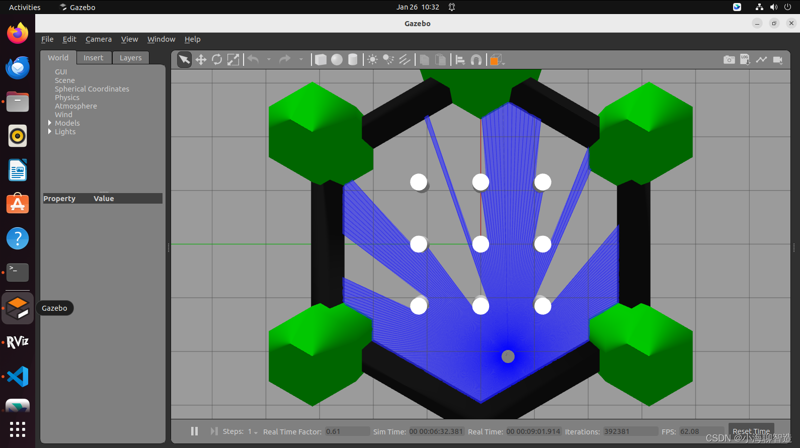Viewport: 800px width, 448px height.
Task: Open the data logger icon
Action: [x=745, y=60]
